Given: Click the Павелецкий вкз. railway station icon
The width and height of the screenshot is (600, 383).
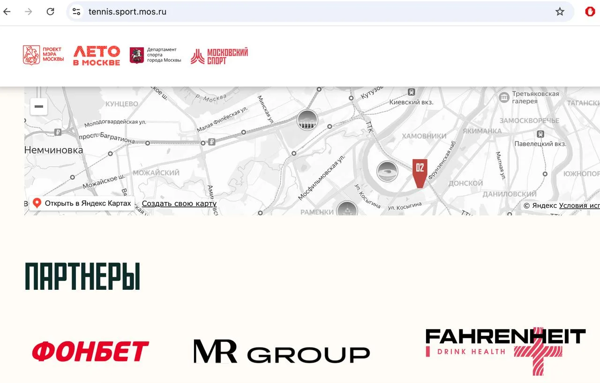Looking at the screenshot, I should coord(540,134).
